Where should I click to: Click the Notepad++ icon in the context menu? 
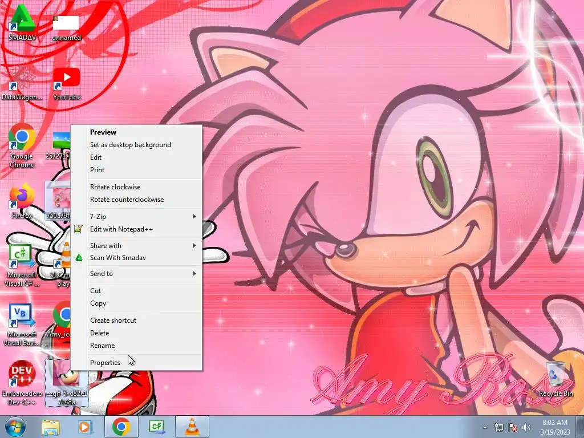coord(78,229)
